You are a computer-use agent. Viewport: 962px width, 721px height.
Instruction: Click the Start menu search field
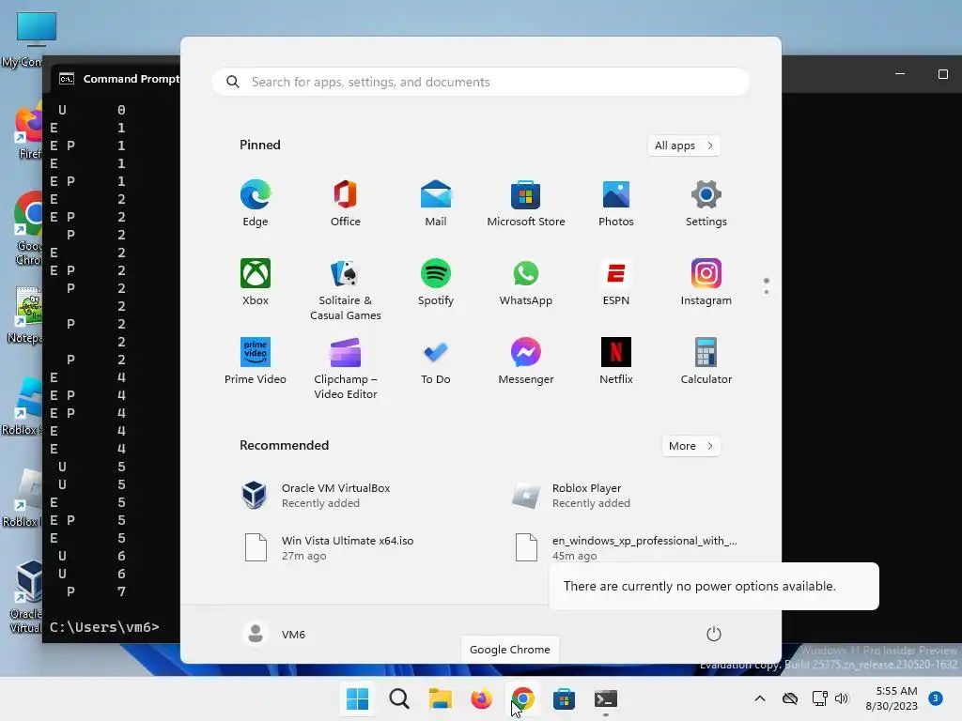tap(481, 82)
